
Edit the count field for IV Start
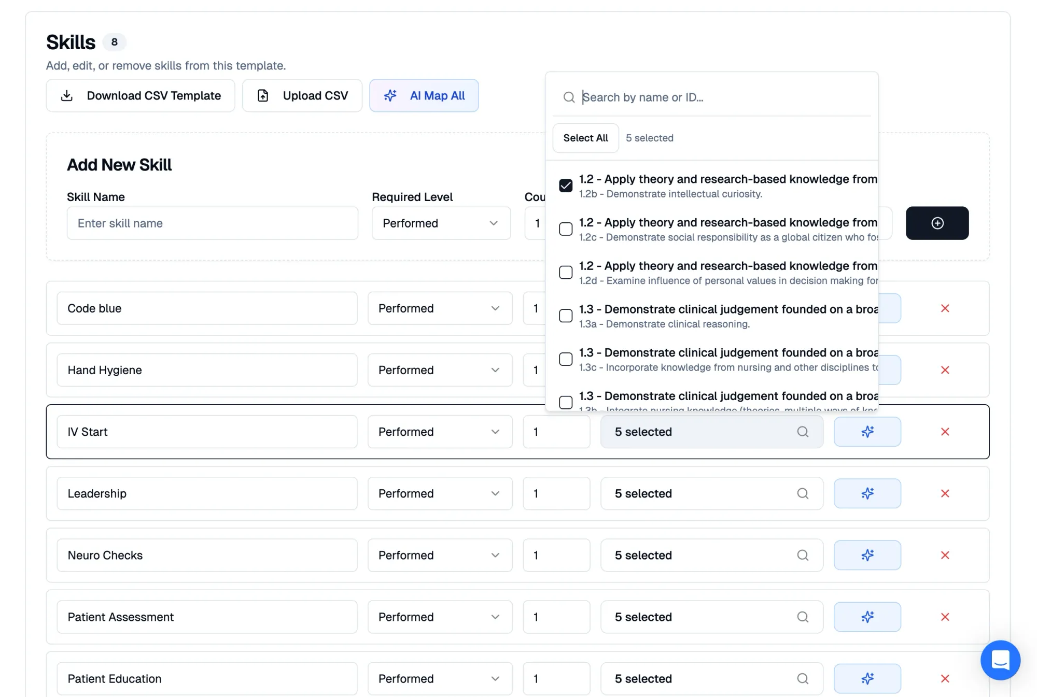[x=556, y=432]
